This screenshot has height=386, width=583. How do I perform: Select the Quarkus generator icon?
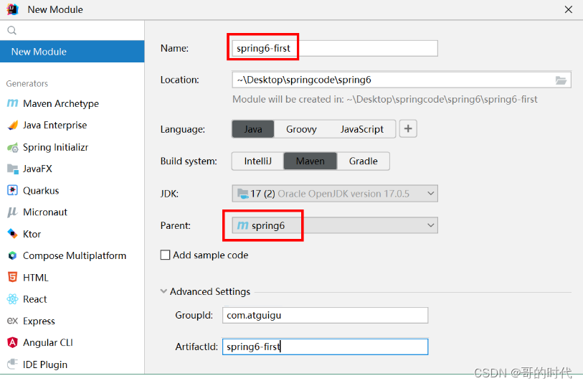click(x=13, y=190)
